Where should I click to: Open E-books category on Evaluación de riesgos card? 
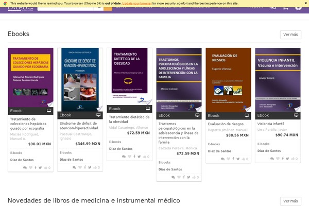point(214,144)
